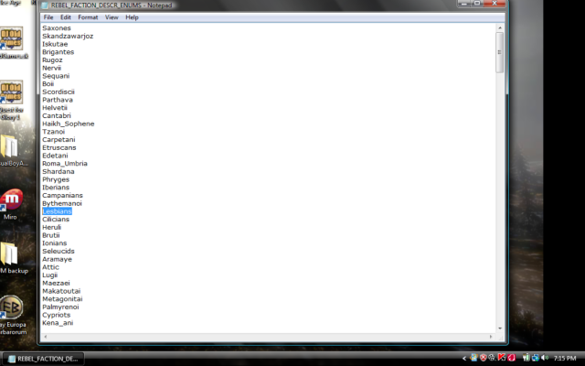Click the line "Tzanoi"
585x366 pixels.
point(53,132)
